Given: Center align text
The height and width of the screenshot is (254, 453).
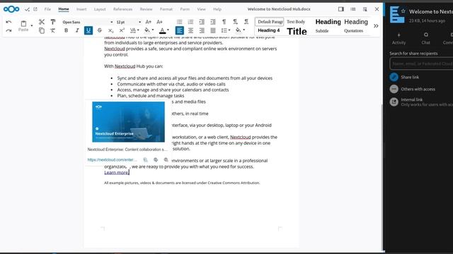Looking at the screenshot, I should pyautogui.click(x=190, y=30).
